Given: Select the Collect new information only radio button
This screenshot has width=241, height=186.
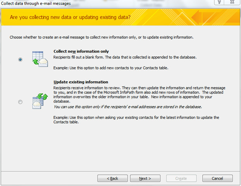Looking at the screenshot, I should coord(20,59).
